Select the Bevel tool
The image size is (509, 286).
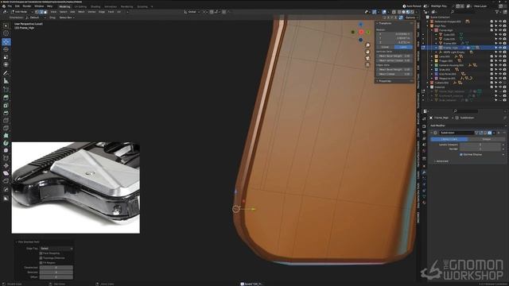coord(6,113)
